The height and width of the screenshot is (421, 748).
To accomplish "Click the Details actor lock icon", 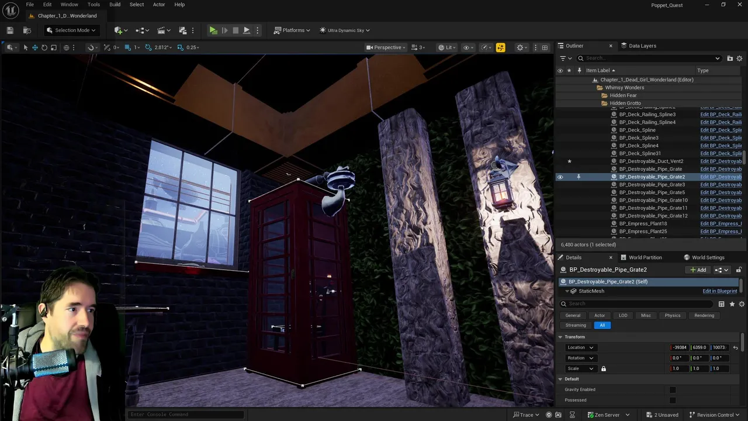I will [739, 270].
